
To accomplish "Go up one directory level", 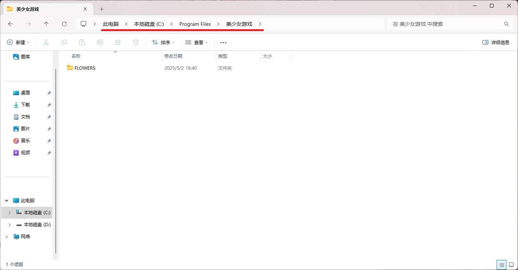I will [x=46, y=24].
